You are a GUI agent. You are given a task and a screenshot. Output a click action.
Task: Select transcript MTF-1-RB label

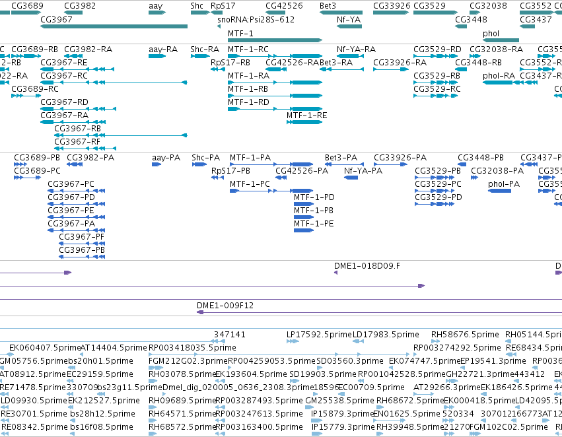click(x=248, y=89)
